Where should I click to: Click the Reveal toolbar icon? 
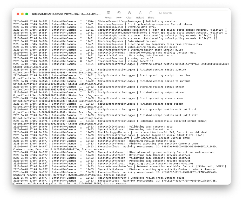click(109, 13)
